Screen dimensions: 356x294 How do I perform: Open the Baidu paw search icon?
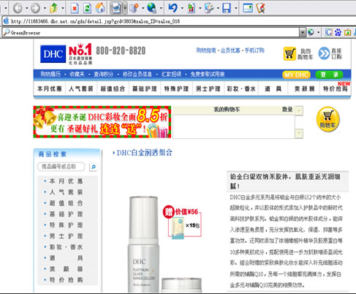[x=338, y=32]
